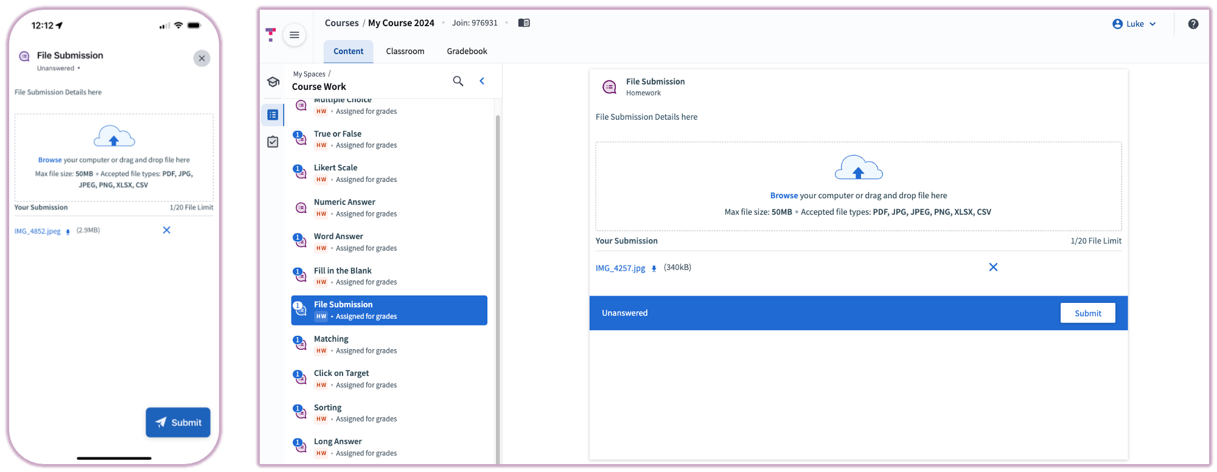
Task: Select the graduation cap sidebar icon
Action: pyautogui.click(x=273, y=82)
